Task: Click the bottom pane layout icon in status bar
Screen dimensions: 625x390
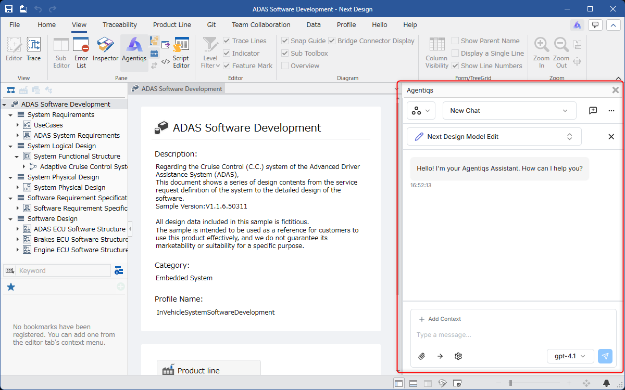Action: pos(413,383)
